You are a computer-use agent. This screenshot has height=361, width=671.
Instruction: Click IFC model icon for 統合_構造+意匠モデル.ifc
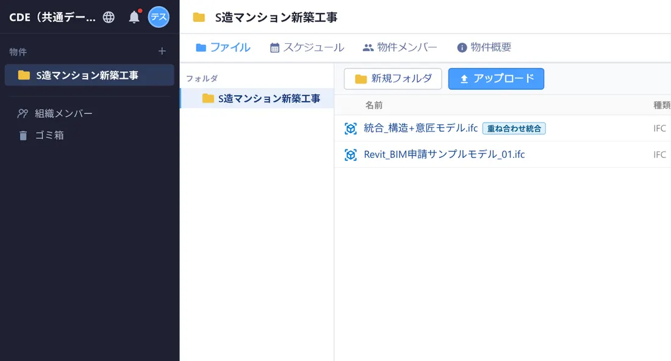tap(351, 128)
